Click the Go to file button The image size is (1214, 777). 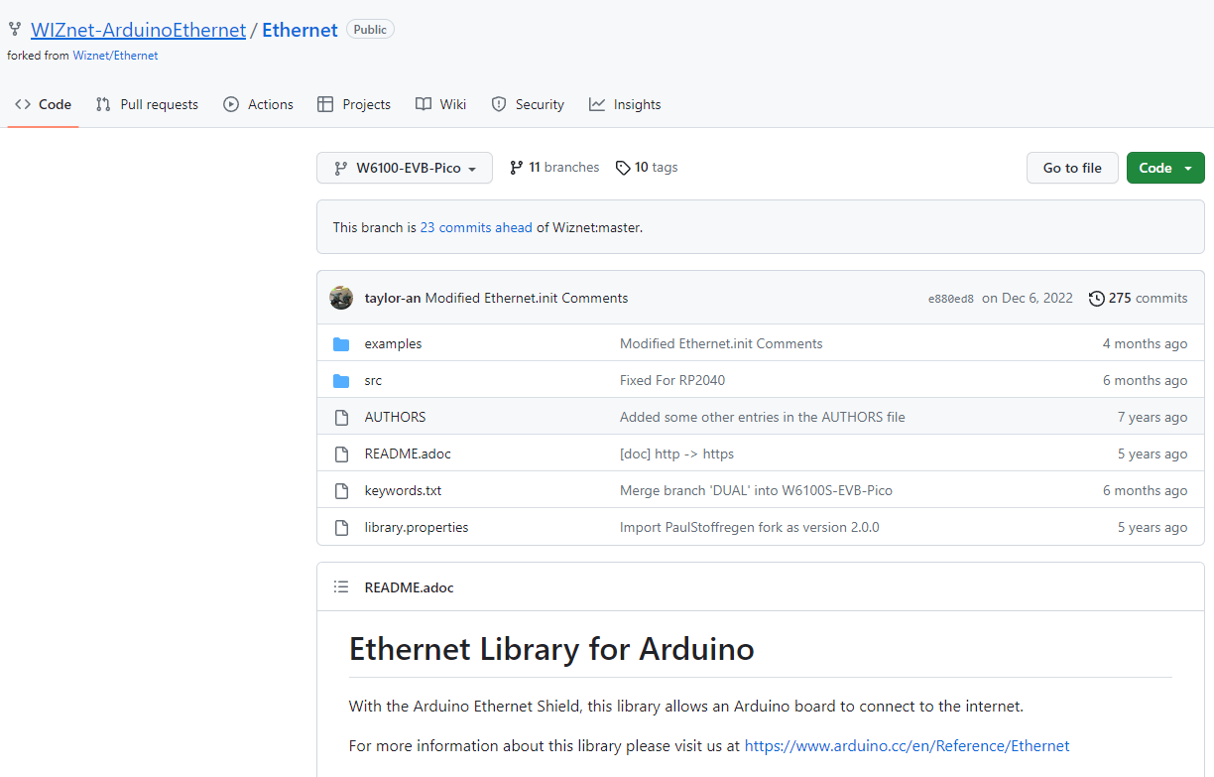click(x=1072, y=168)
